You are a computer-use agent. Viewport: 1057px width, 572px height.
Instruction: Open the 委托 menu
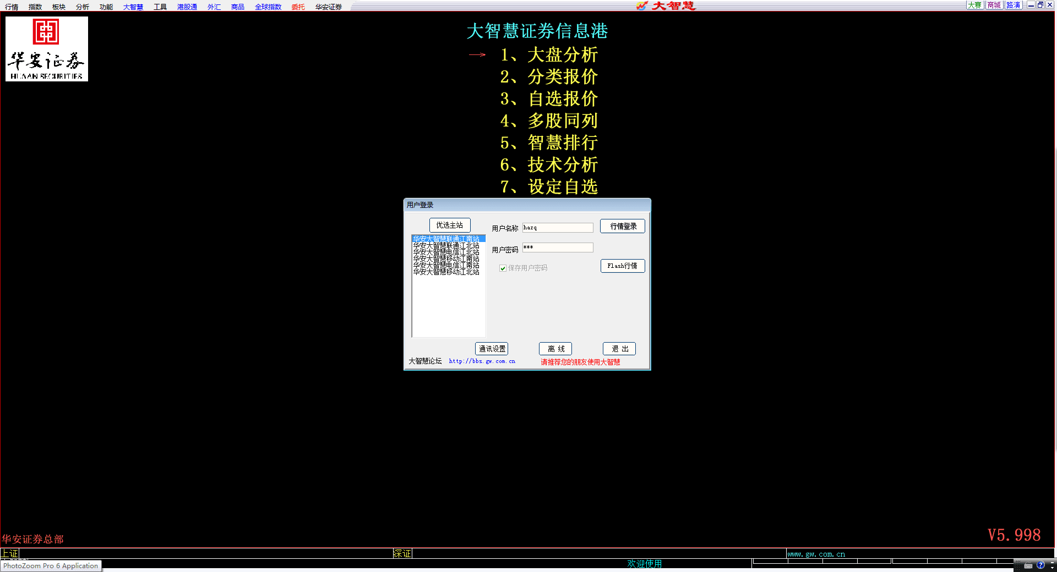298,7
